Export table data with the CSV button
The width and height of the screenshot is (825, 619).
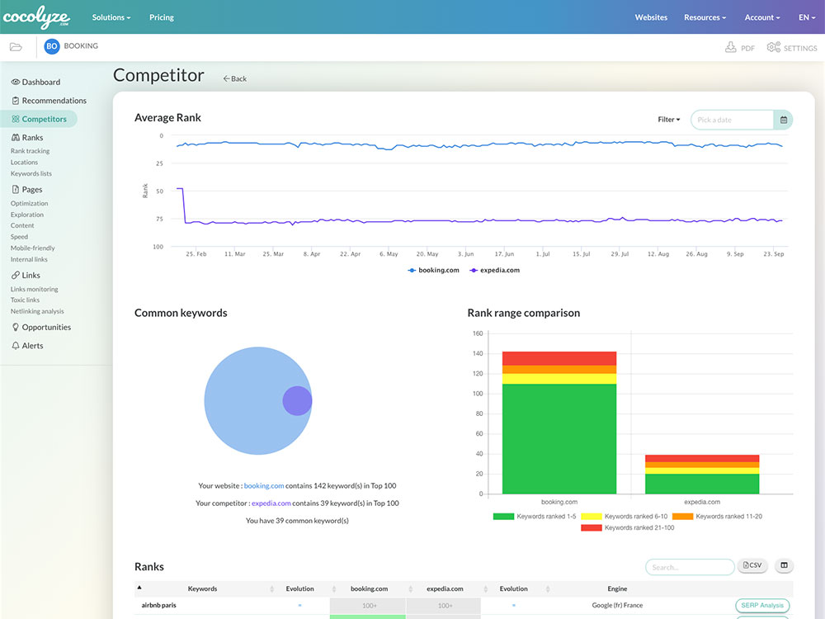click(x=752, y=565)
